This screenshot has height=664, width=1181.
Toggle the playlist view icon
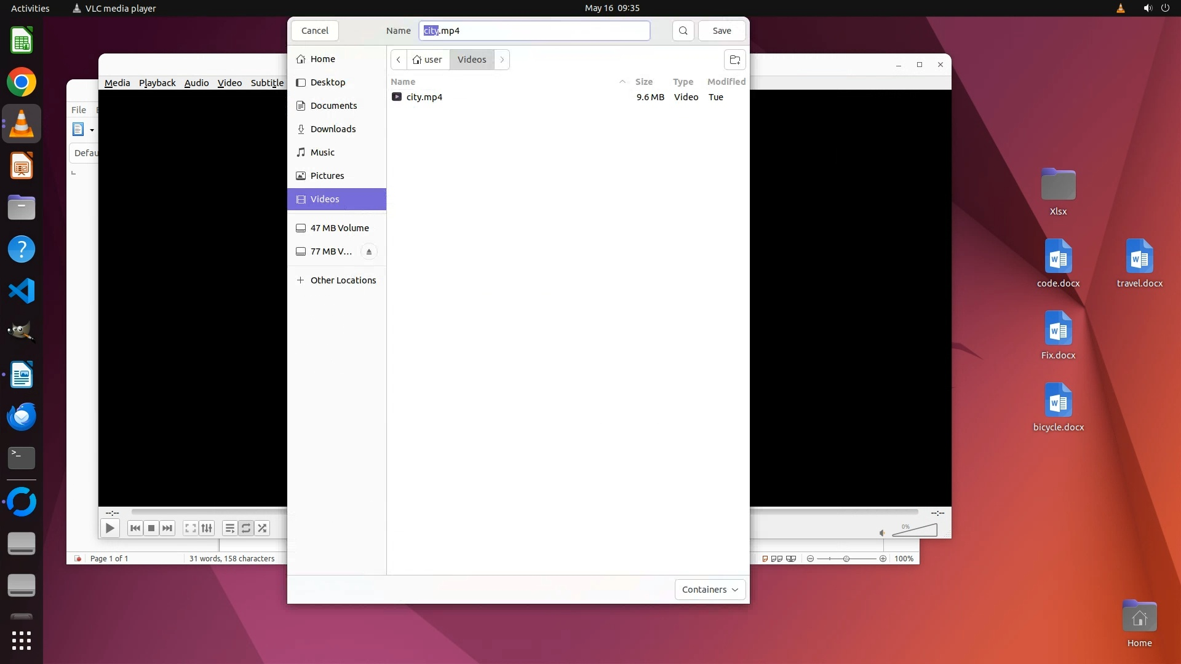(x=229, y=528)
